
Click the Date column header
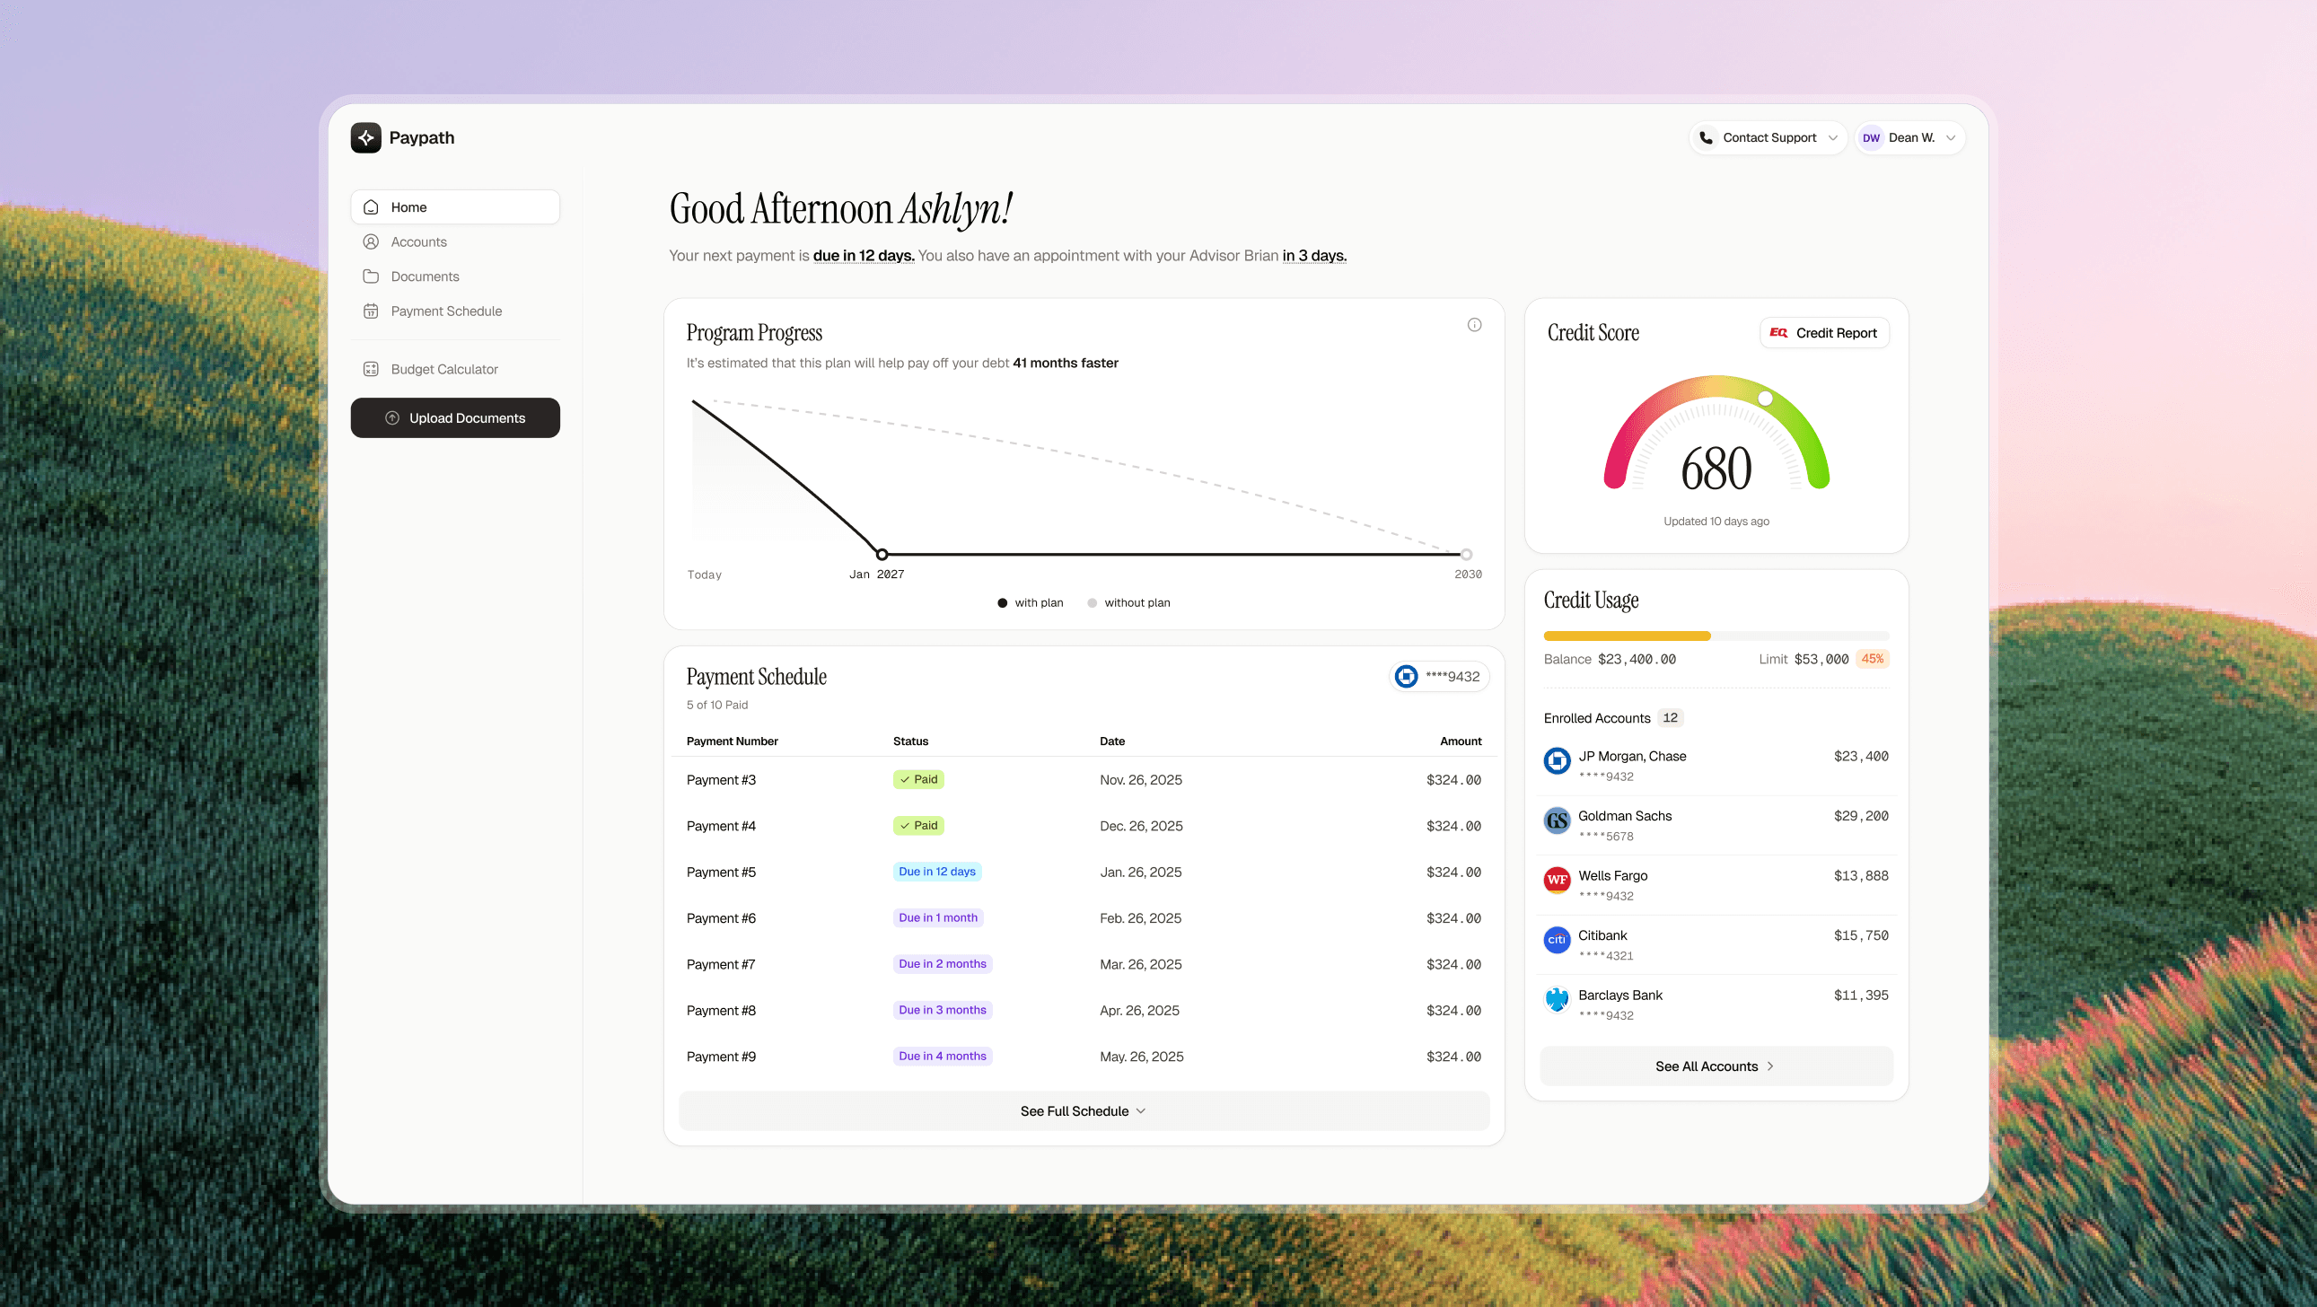pos(1111,741)
